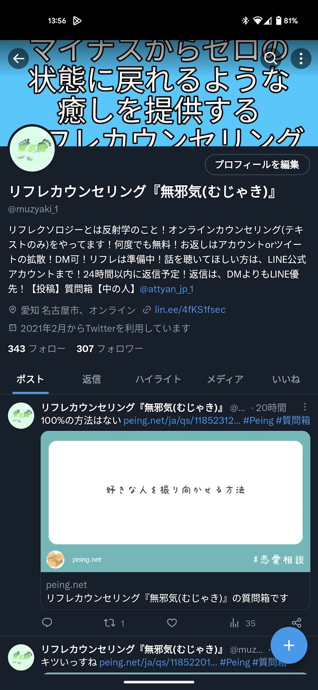
Task: Open the first post's three-dot menu
Action: click(305, 407)
